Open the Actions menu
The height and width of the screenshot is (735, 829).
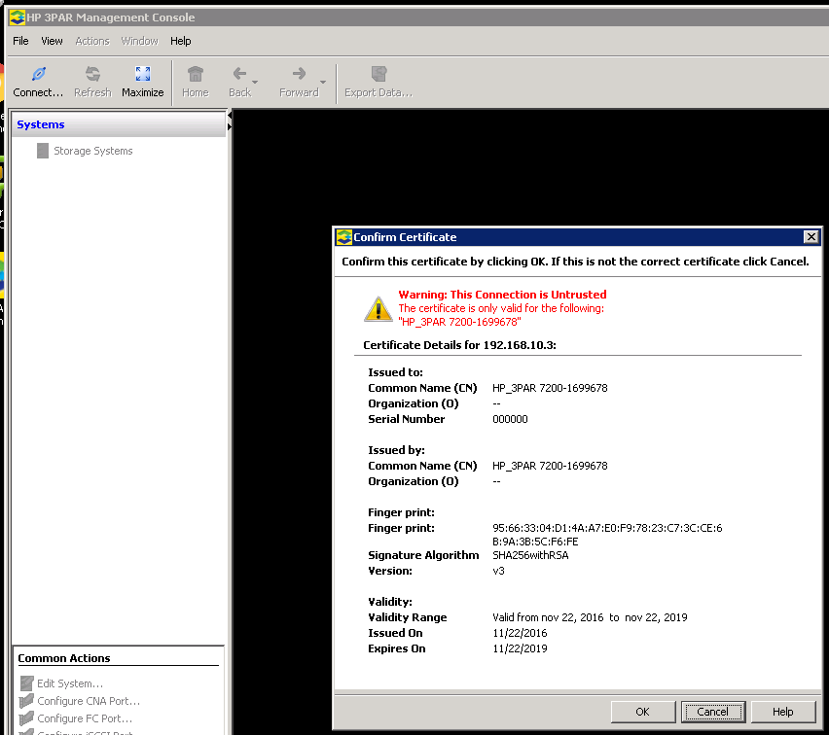[x=91, y=41]
